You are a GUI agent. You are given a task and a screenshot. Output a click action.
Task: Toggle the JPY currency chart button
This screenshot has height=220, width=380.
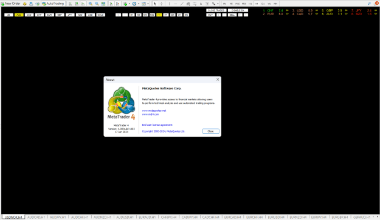pyautogui.click(x=70, y=15)
